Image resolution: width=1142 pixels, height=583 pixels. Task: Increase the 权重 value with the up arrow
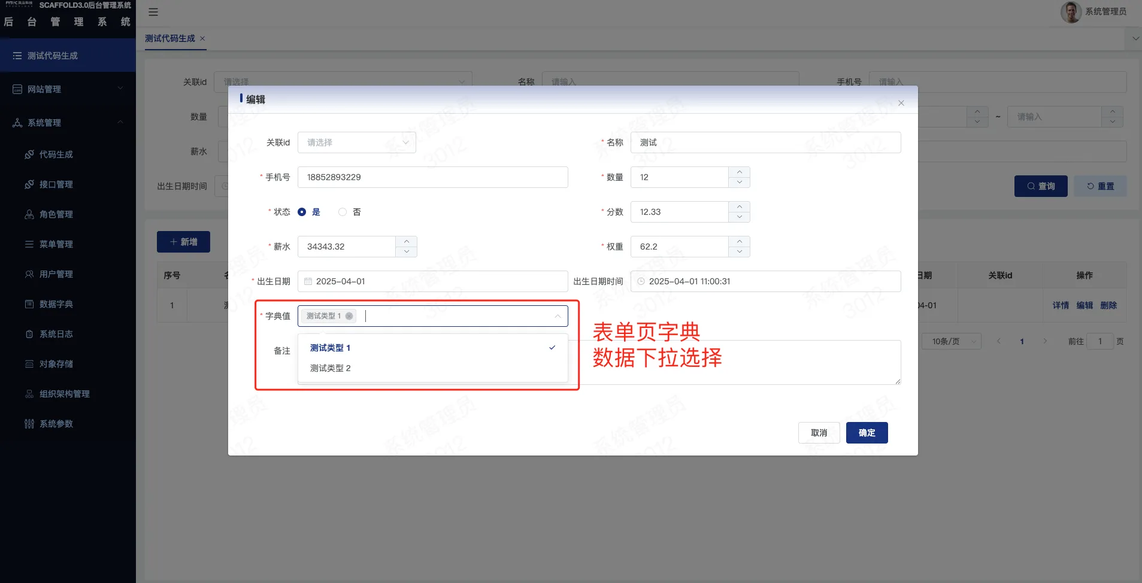coord(740,241)
